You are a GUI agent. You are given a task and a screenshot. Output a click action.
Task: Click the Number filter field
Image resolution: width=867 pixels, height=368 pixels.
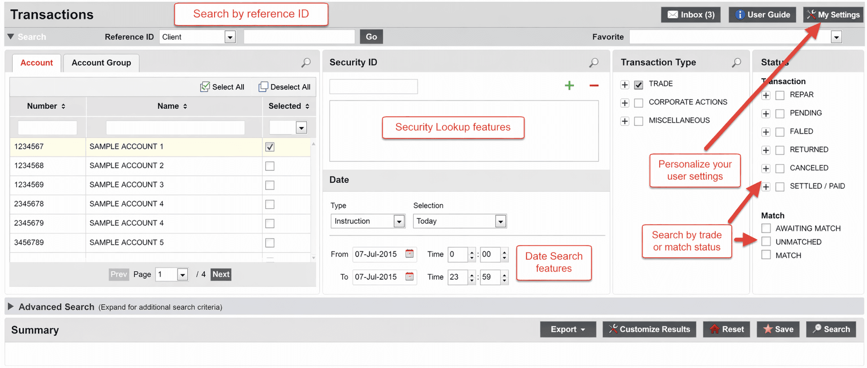pyautogui.click(x=47, y=127)
